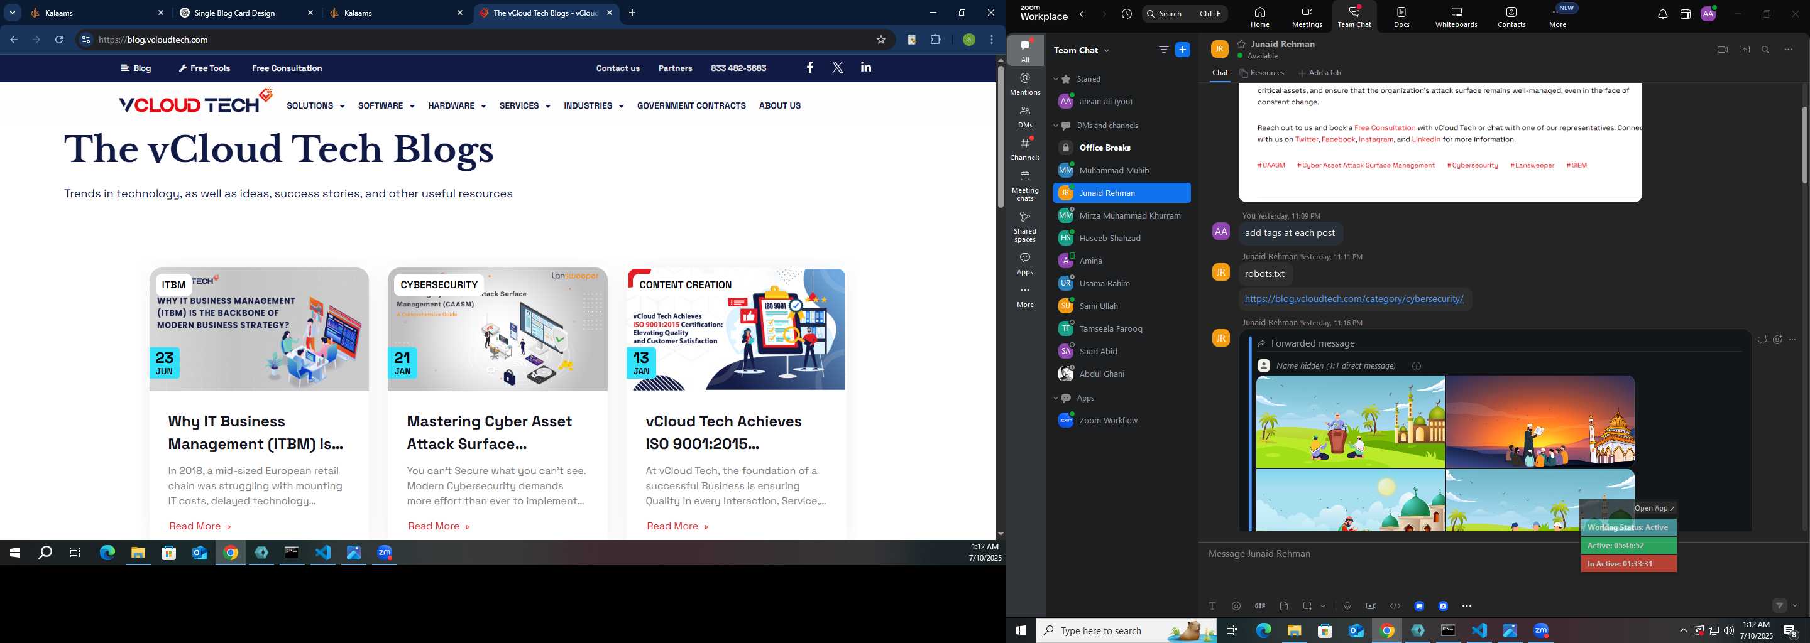Click Read More on ISO 9001:2015 article
The height and width of the screenshot is (643, 1810).
pos(677,526)
